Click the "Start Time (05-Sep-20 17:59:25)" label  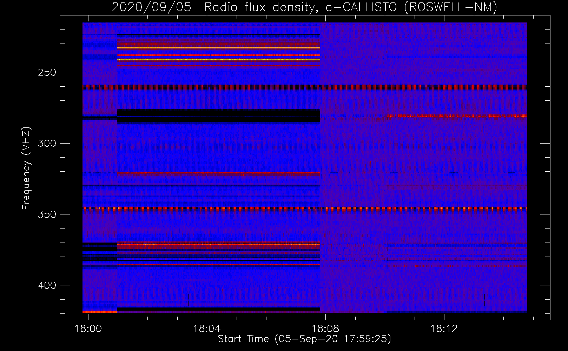click(x=304, y=339)
